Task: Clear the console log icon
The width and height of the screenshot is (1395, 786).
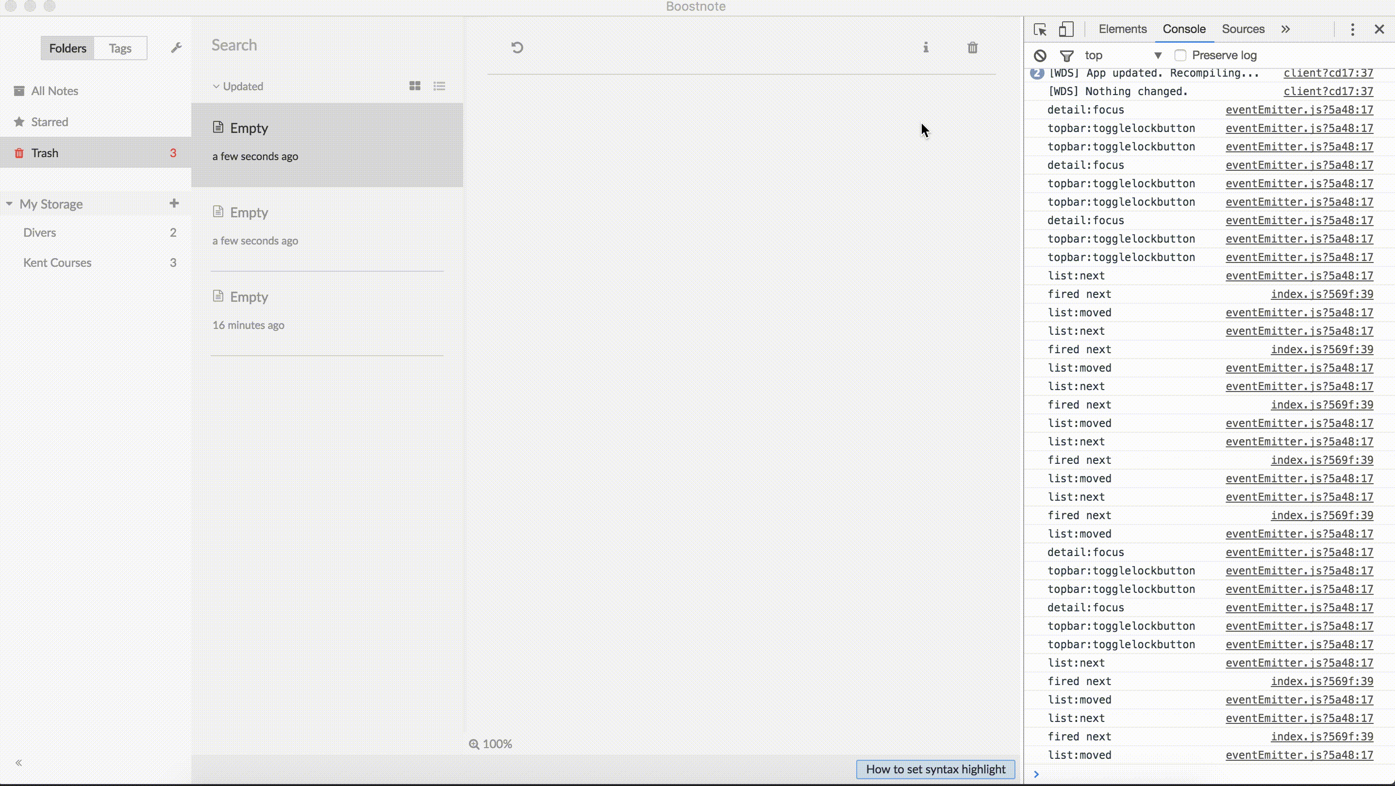Action: pos(1040,55)
